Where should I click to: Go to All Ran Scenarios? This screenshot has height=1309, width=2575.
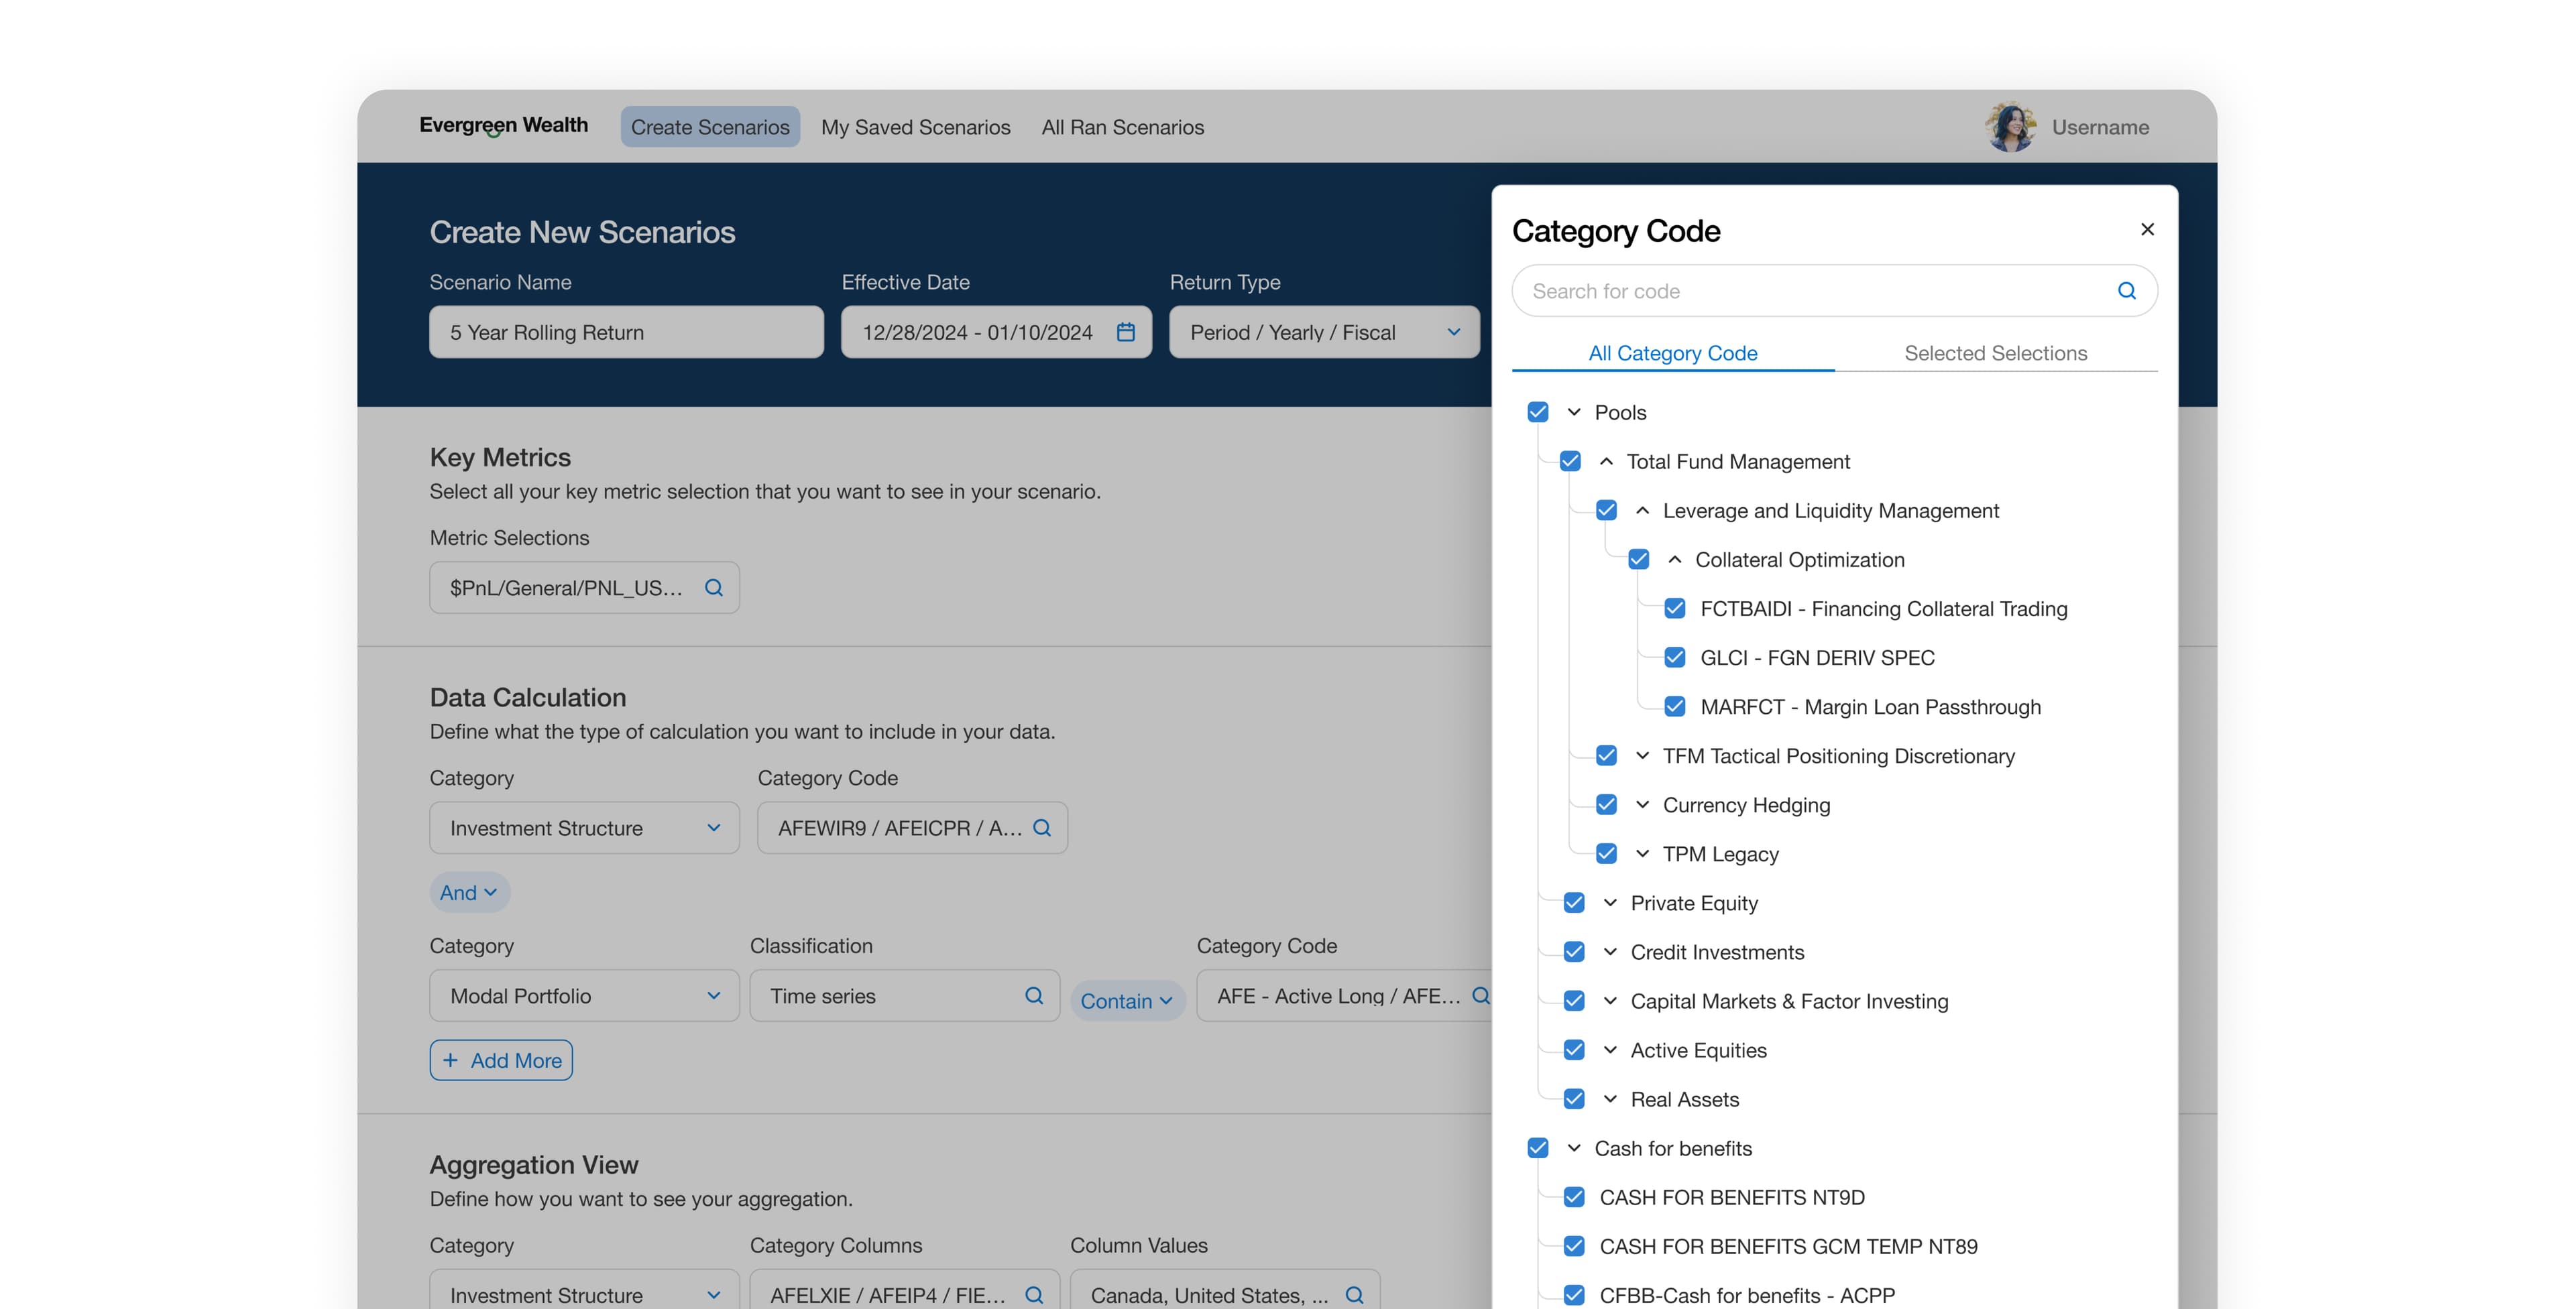[x=1123, y=127]
